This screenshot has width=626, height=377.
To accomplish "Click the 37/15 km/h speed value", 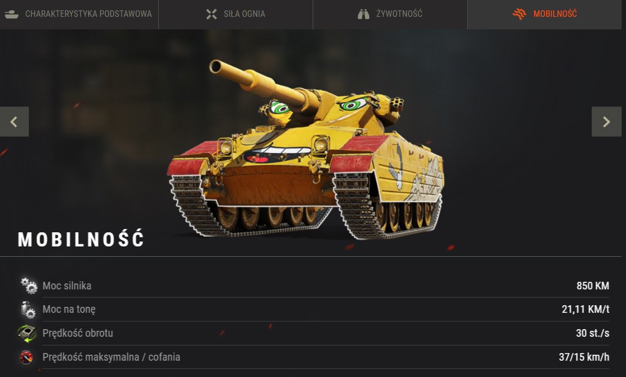I will click(x=584, y=357).
